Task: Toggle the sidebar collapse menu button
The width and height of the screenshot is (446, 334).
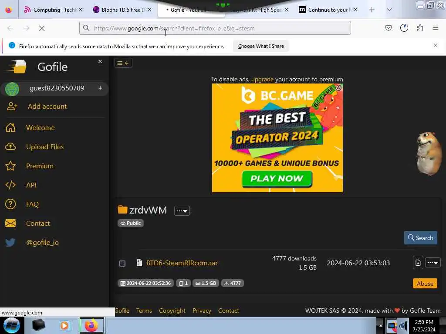Action: click(123, 63)
